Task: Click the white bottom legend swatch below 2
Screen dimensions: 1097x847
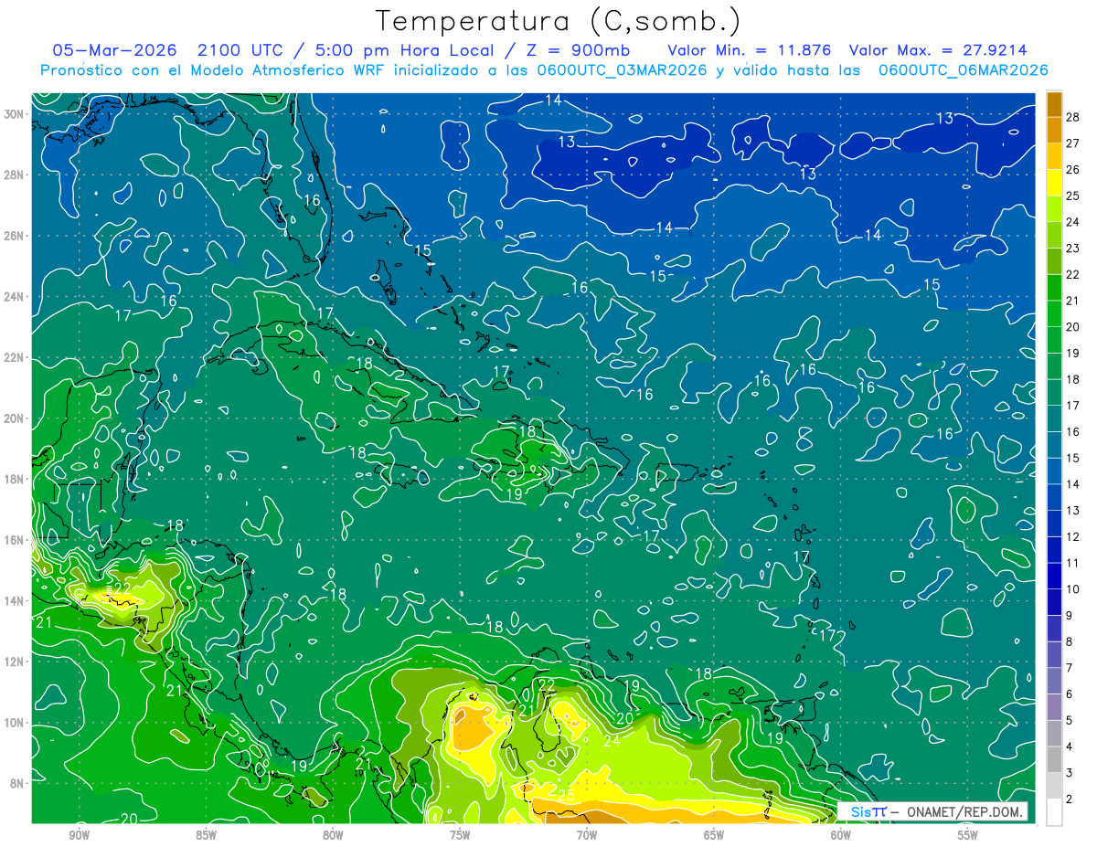Action: pyautogui.click(x=1054, y=812)
